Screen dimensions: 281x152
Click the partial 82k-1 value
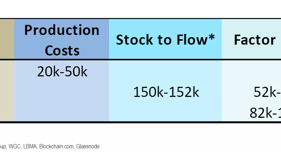pos(265,113)
